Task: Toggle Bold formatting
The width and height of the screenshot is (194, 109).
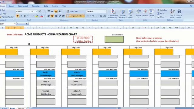Action: (18, 16)
